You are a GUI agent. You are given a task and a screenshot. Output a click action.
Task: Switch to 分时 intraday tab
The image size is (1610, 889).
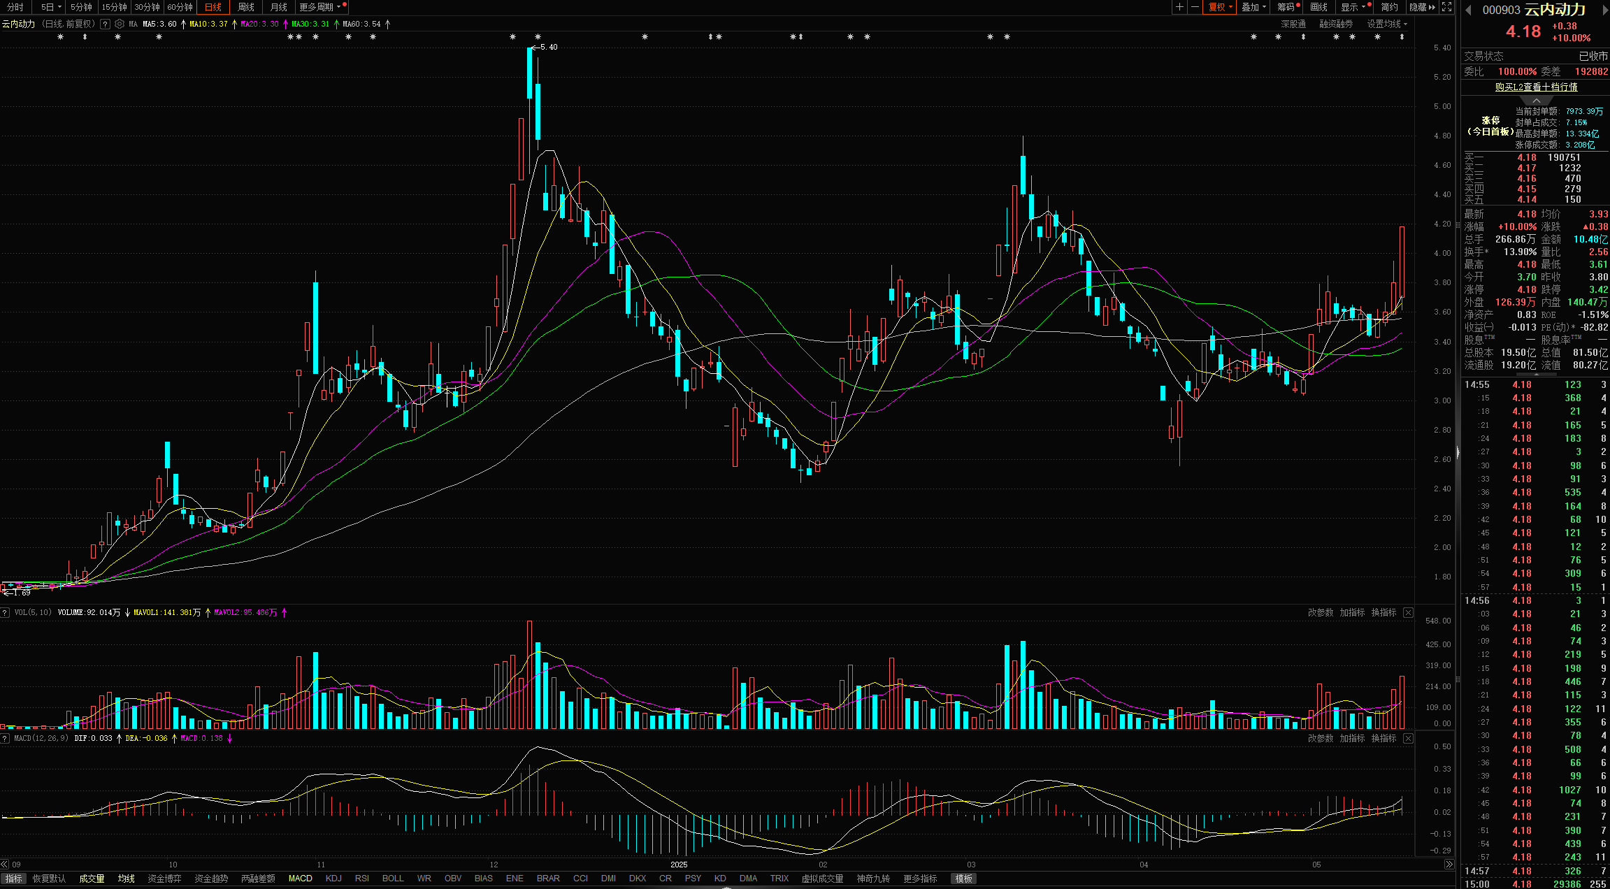15,7
